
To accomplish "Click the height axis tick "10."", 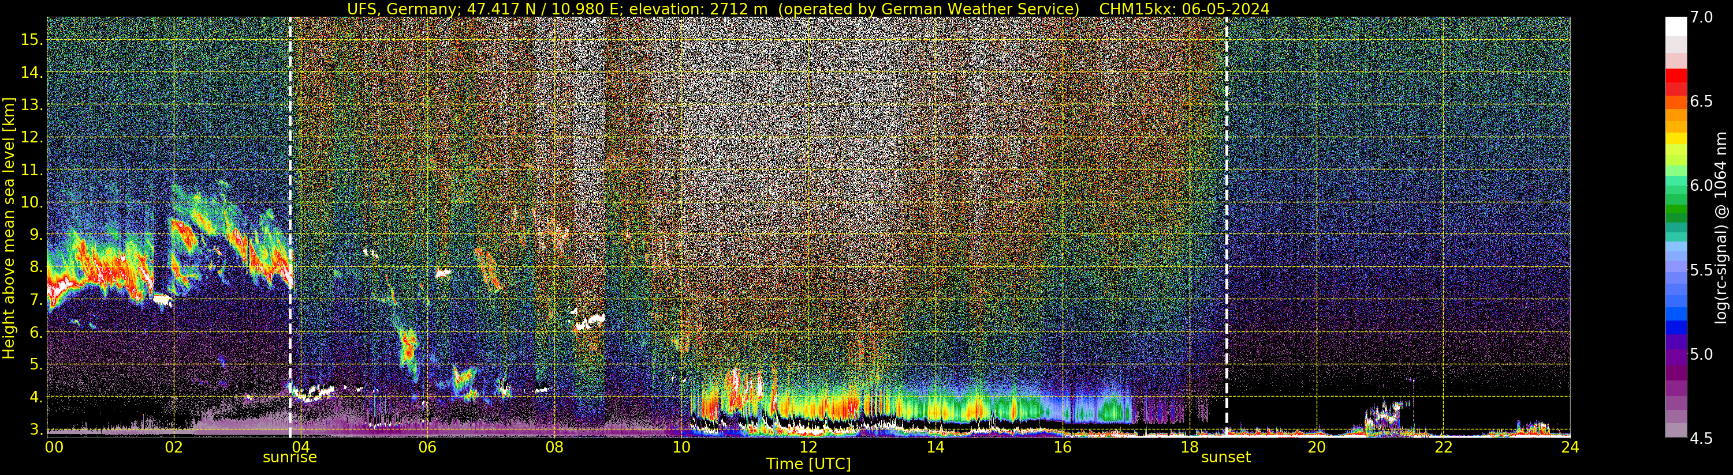I will coord(32,202).
